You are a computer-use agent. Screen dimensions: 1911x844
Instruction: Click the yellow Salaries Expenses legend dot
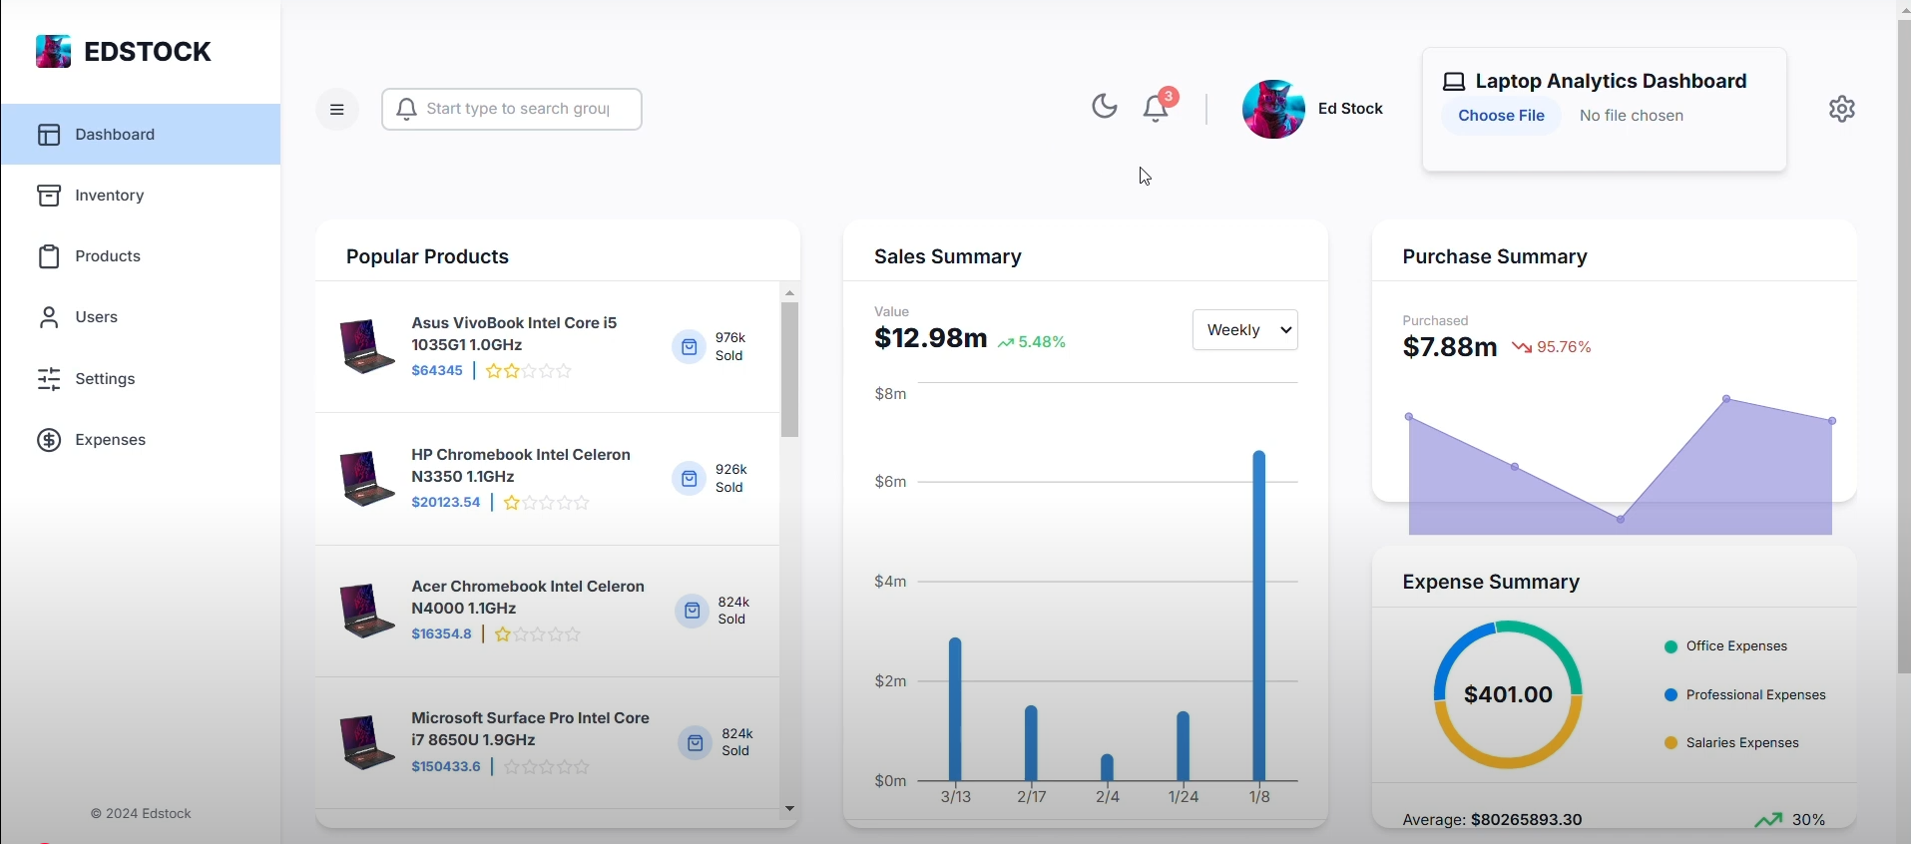pyautogui.click(x=1672, y=743)
